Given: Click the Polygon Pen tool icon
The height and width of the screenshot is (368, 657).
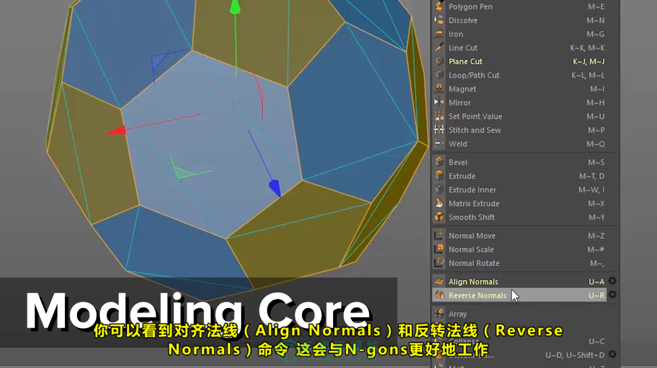Looking at the screenshot, I should click(439, 6).
